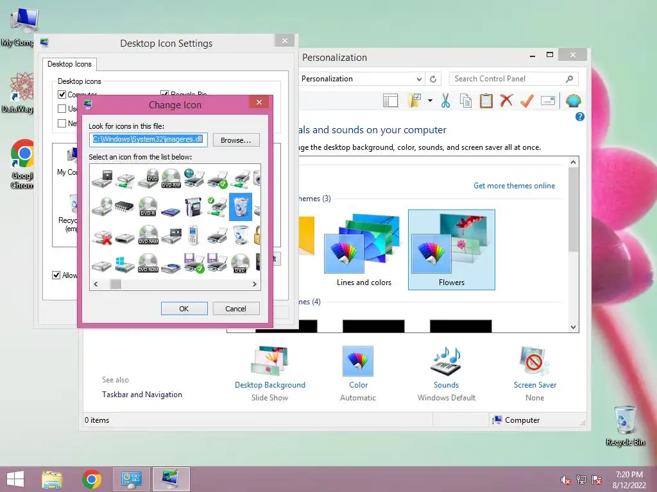Click the muted volume tray icon
Viewport: 657px width, 492px height.
[565, 480]
